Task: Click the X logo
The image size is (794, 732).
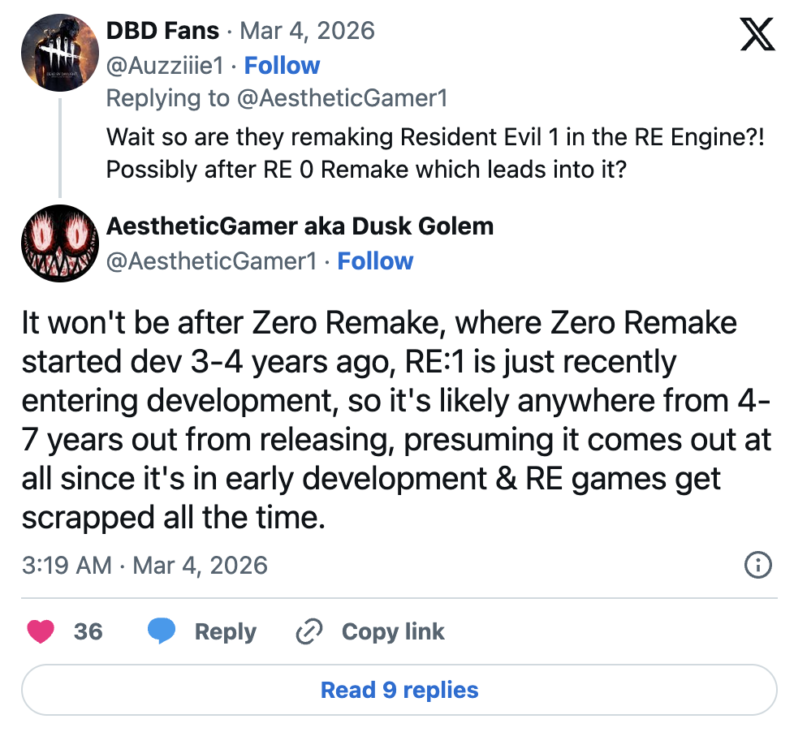Action: pyautogui.click(x=757, y=34)
